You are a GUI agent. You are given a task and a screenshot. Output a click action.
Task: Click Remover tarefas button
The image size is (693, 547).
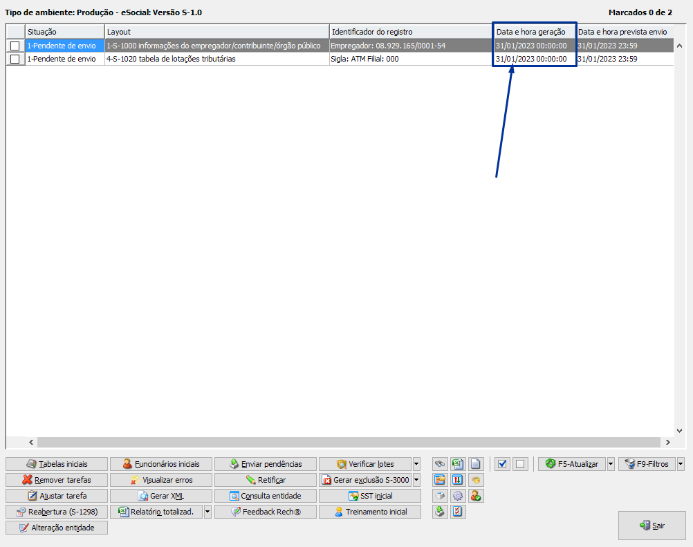[57, 480]
